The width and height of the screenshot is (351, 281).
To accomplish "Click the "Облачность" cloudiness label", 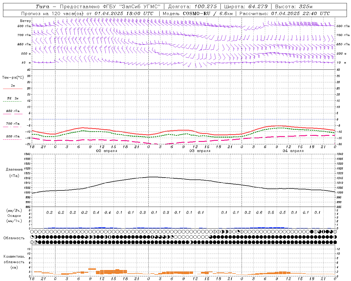I will coord(14,238).
